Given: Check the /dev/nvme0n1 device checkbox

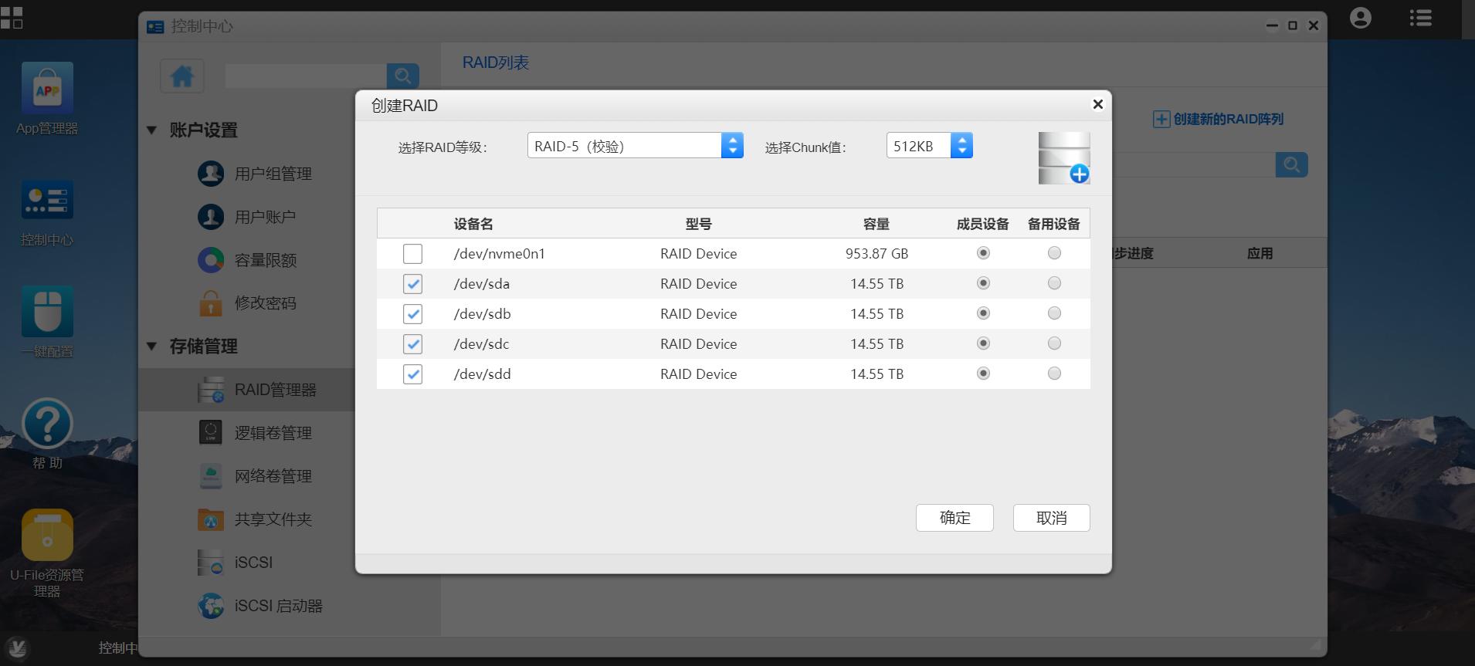Looking at the screenshot, I should [412, 254].
